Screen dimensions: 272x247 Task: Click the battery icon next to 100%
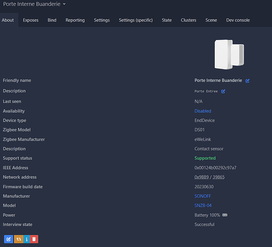[x=225, y=215]
